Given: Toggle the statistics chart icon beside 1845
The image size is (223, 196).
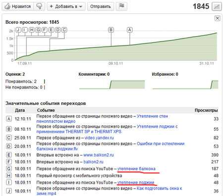Looking at the screenshot, I should pos(217,6).
